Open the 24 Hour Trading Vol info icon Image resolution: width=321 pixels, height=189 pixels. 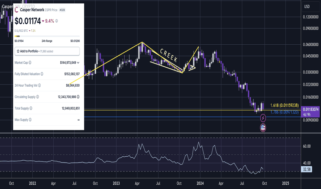click(x=39, y=86)
